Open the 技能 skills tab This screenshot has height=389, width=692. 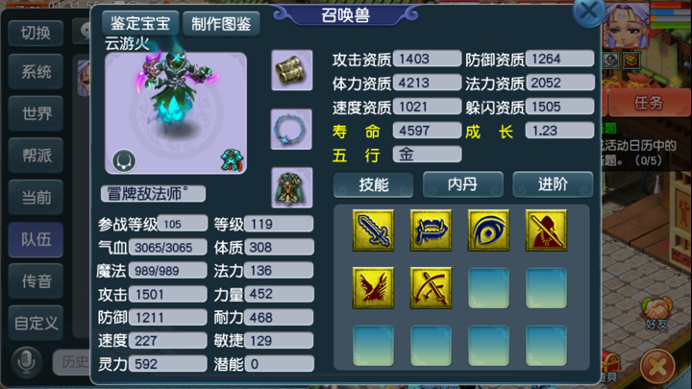click(x=373, y=184)
